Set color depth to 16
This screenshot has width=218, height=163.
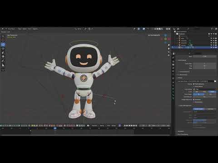pyautogui.click(x=210, y=94)
